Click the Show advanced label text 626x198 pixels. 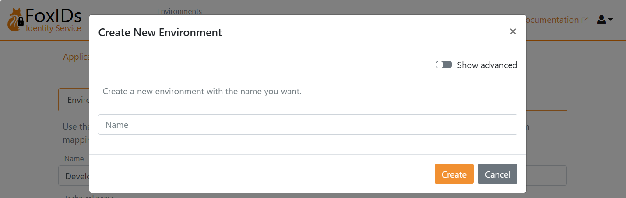point(487,65)
